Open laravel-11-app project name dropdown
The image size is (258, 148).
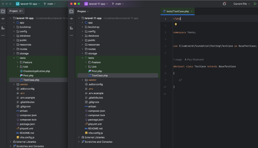pos(98,4)
